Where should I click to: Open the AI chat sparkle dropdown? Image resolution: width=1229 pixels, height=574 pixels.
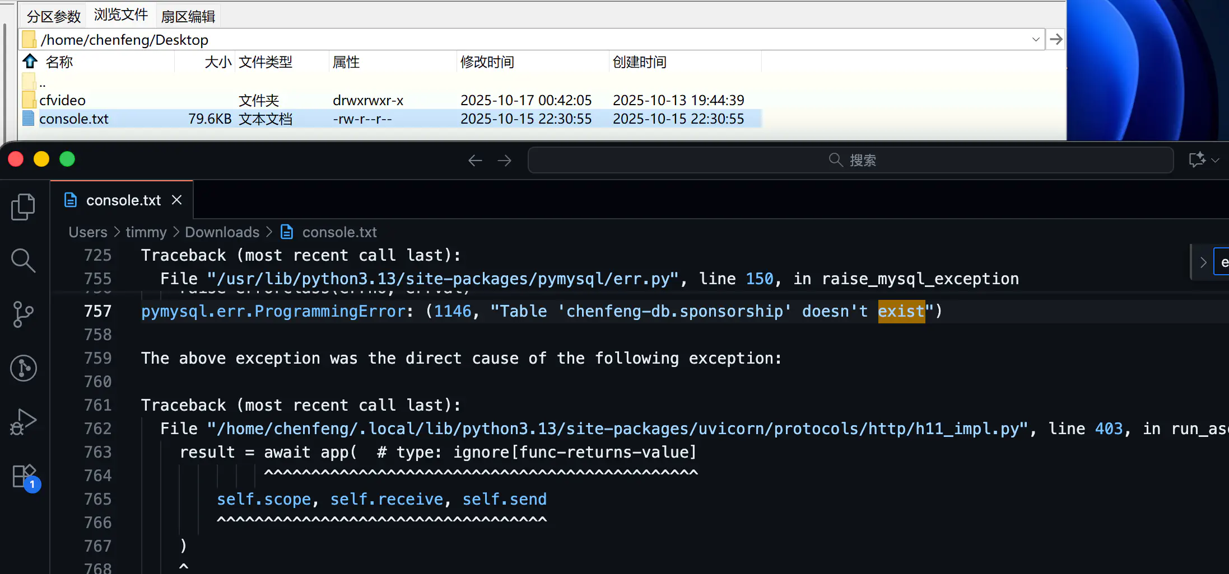[x=1203, y=160]
